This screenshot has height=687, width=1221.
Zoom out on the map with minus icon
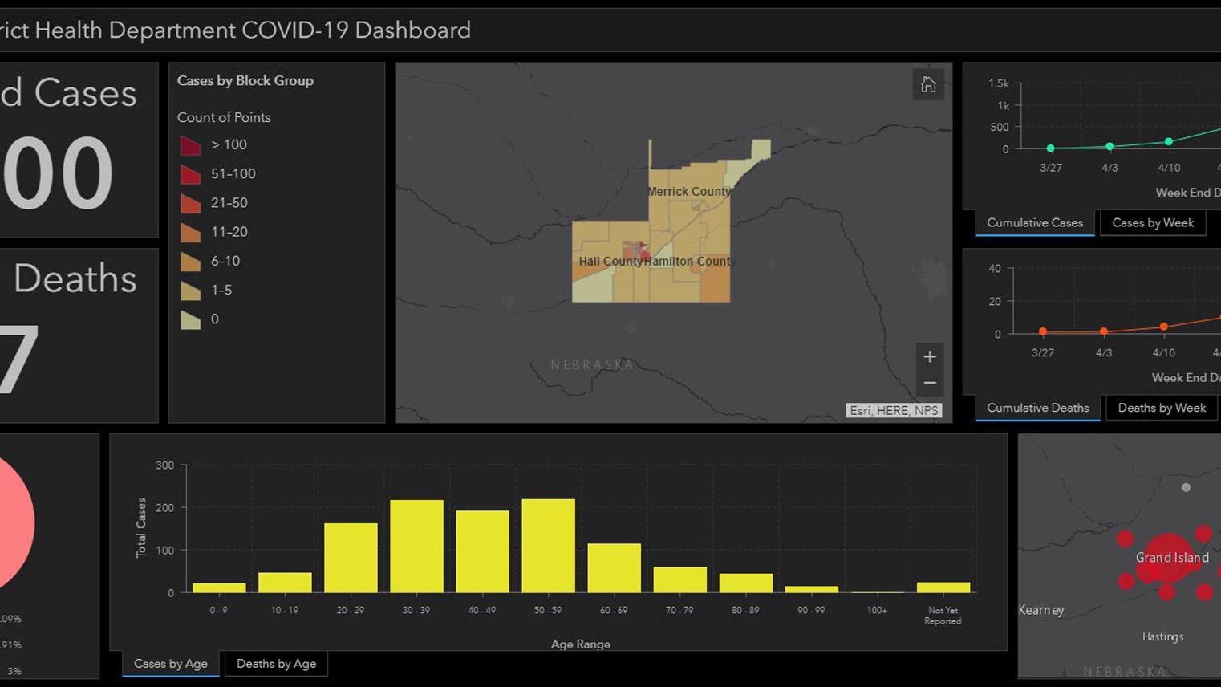[929, 384]
